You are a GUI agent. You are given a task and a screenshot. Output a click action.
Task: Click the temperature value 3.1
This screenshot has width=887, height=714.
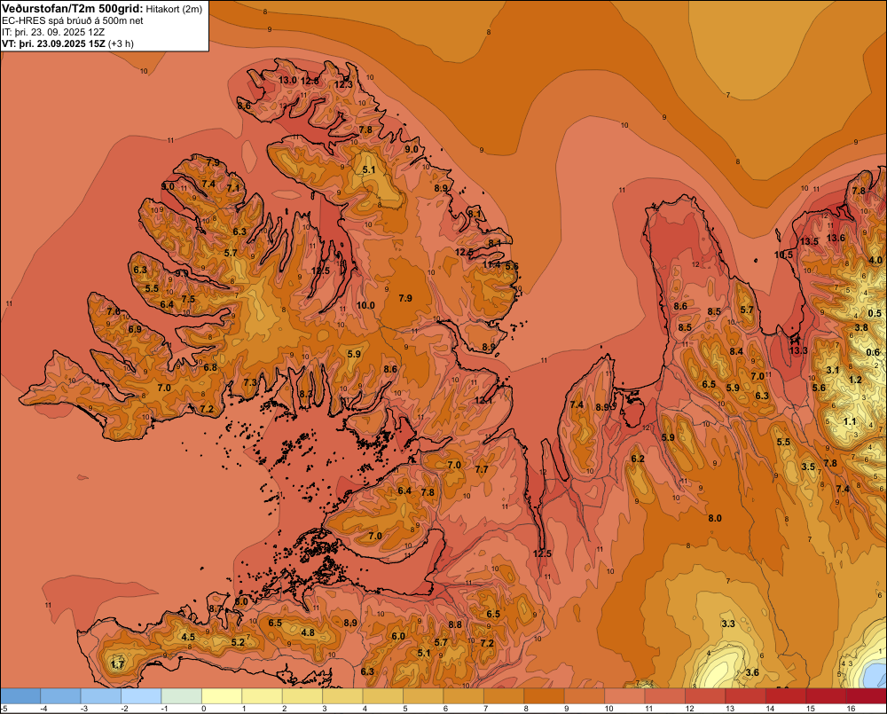point(833,370)
